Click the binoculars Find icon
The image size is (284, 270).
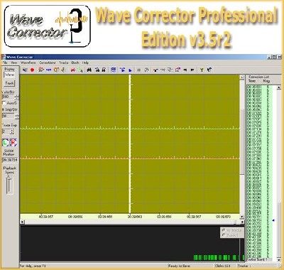pos(89,70)
